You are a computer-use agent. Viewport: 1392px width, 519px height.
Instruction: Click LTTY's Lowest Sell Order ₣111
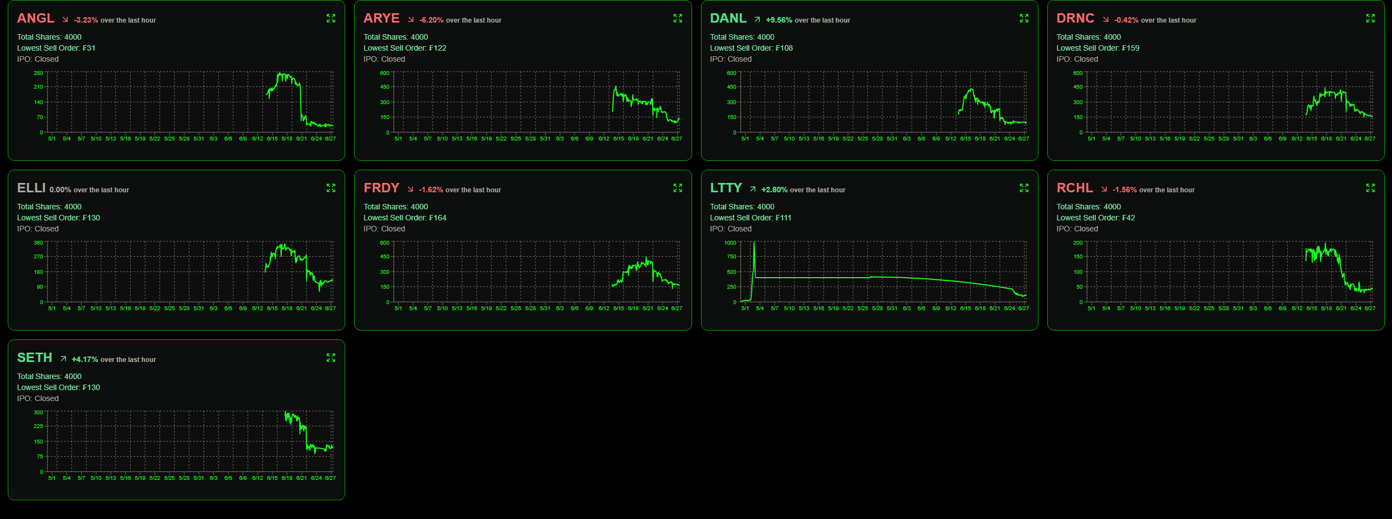point(751,218)
